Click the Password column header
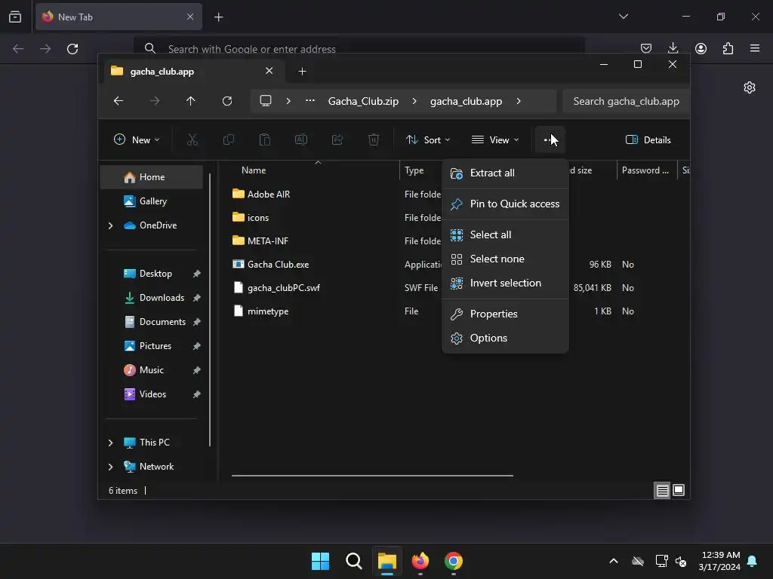The image size is (773, 579). click(x=645, y=170)
